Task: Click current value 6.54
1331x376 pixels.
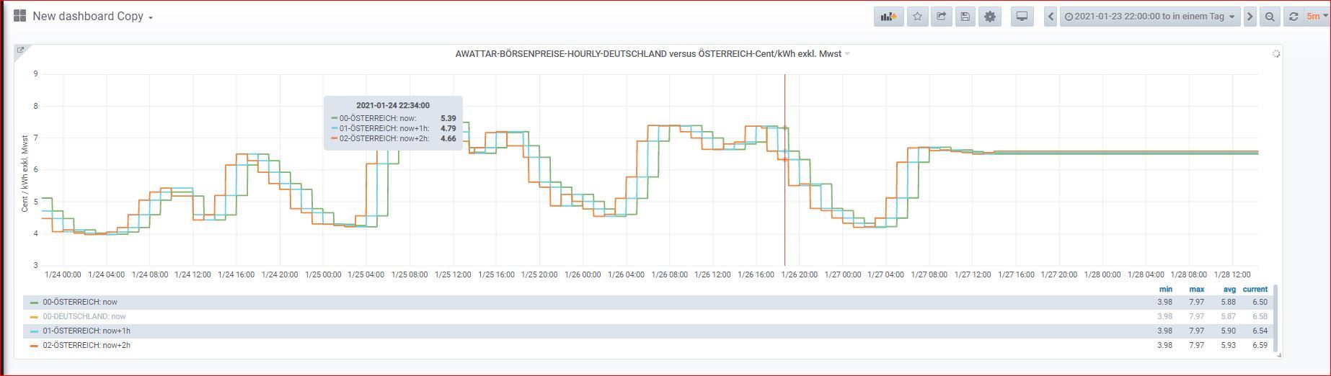Action: pos(1260,331)
